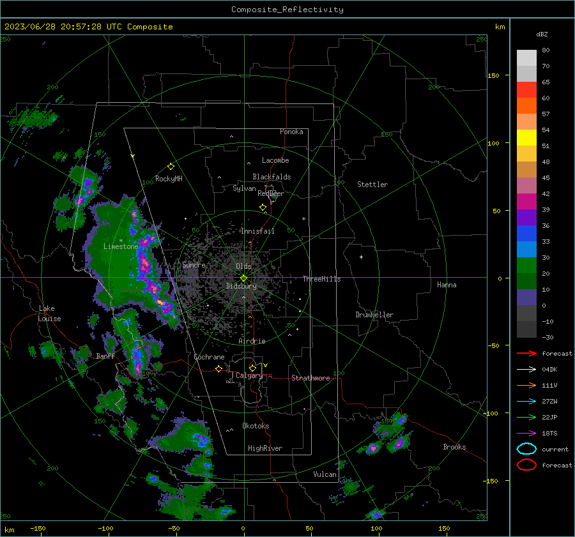Click the '2023/06/28 20:57:28 UTC Composite' timestamp

88,27
